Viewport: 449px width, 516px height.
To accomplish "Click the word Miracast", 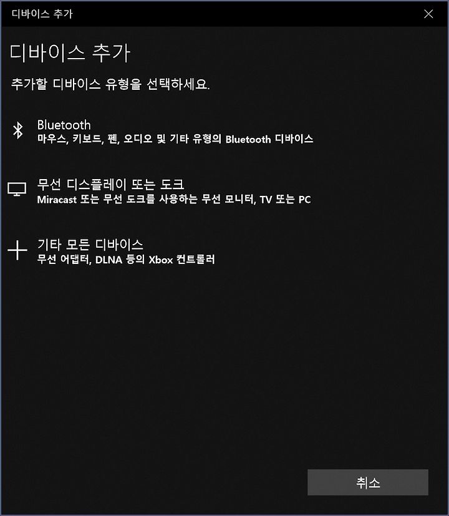I will [57, 200].
